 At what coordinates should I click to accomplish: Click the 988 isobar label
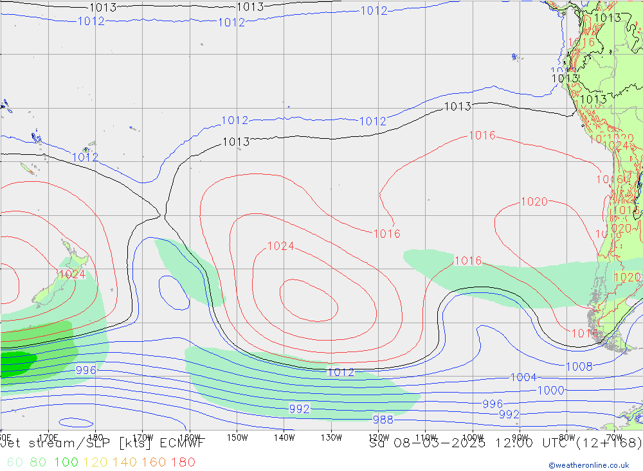click(383, 420)
